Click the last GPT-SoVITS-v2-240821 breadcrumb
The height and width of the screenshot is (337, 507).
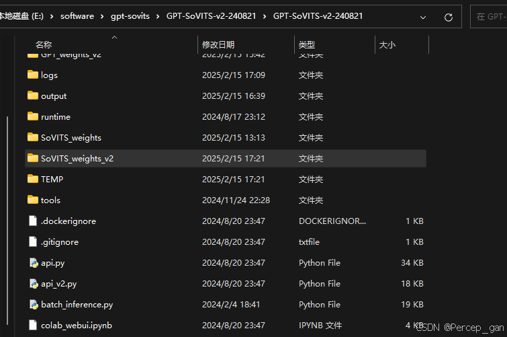click(318, 16)
